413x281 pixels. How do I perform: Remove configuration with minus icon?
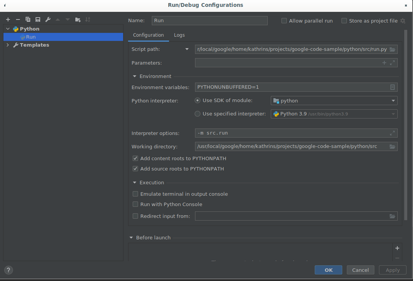click(18, 19)
